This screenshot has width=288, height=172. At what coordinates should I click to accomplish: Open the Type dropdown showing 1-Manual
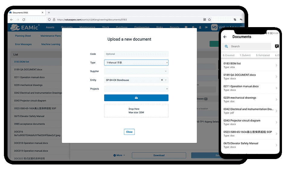(x=136, y=63)
